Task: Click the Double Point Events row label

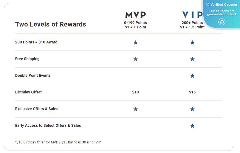Action: (33, 75)
